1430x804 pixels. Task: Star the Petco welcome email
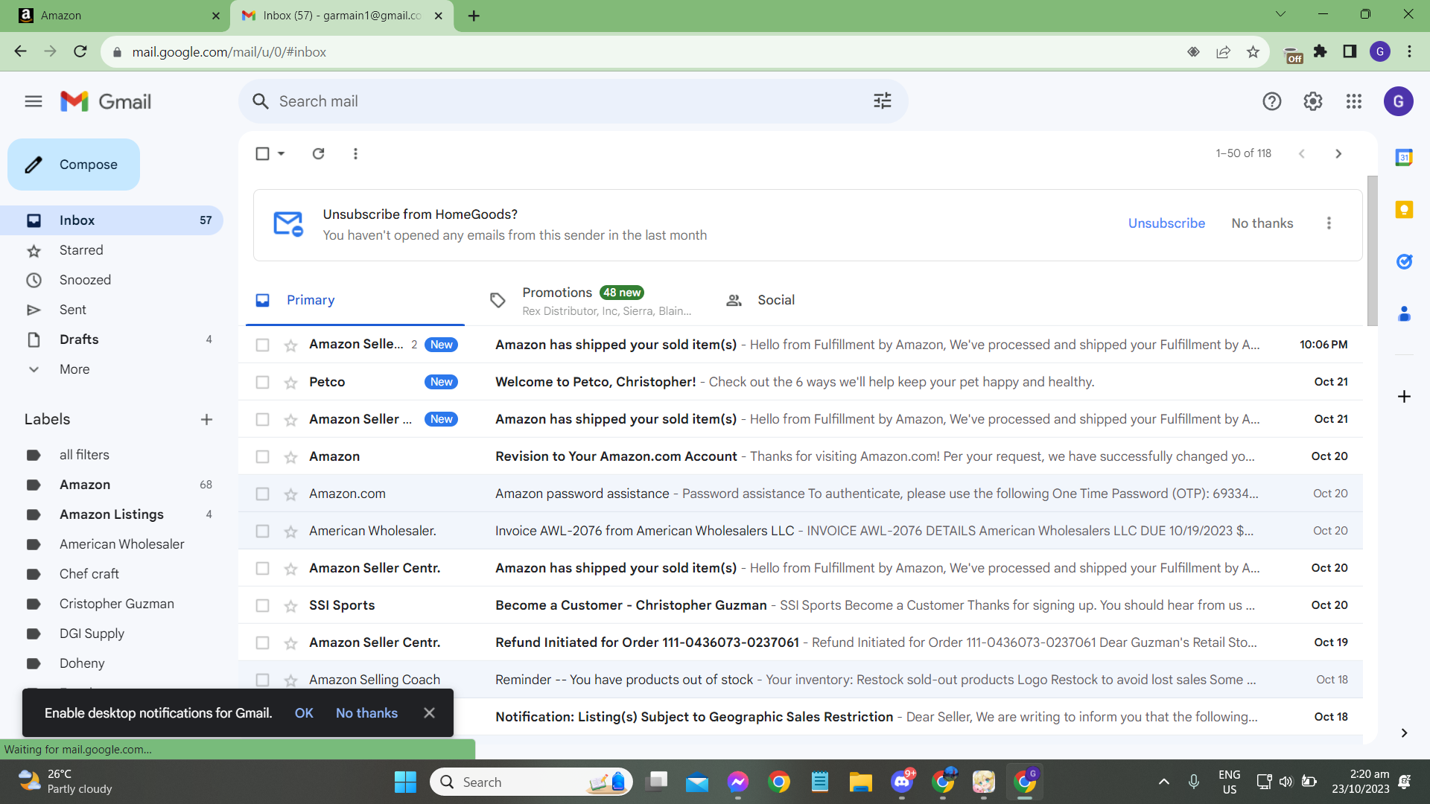[291, 383]
